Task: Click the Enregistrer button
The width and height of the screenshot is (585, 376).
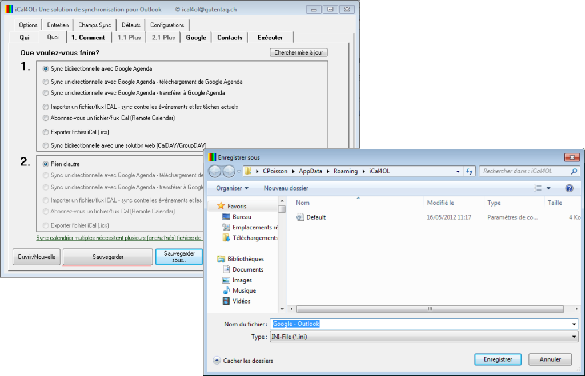Action: click(x=497, y=359)
